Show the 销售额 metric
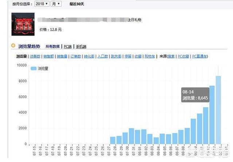The image size is (233, 162). pos(48,56)
